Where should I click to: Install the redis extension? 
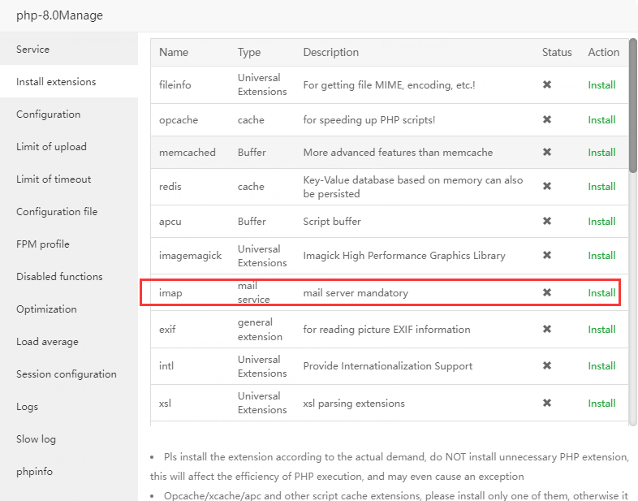[x=601, y=187]
